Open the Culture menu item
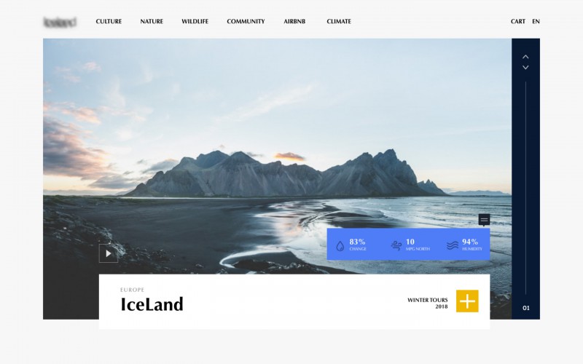The height and width of the screenshot is (364, 583). pyautogui.click(x=109, y=22)
